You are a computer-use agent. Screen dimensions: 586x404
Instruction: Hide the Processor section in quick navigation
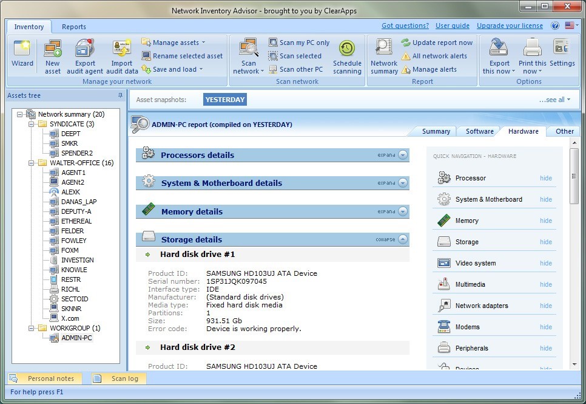[x=545, y=178]
